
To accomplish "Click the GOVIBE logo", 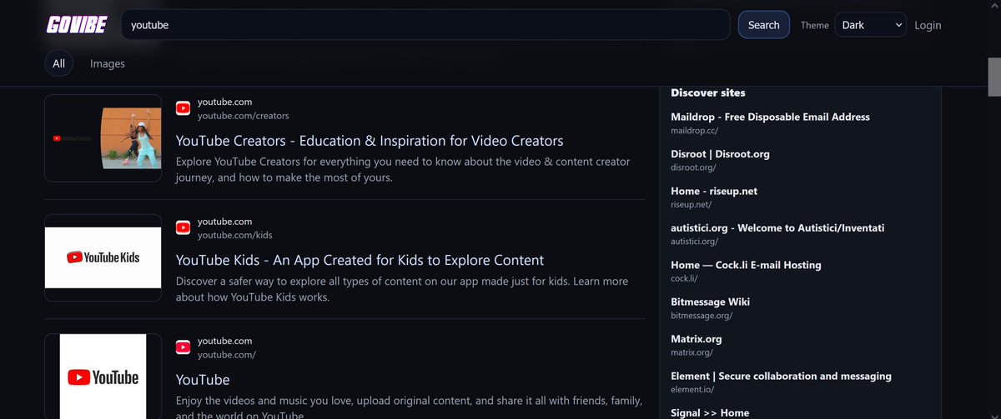I will (77, 25).
